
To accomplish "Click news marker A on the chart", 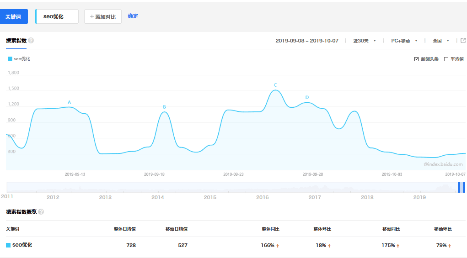I will (x=70, y=102).
